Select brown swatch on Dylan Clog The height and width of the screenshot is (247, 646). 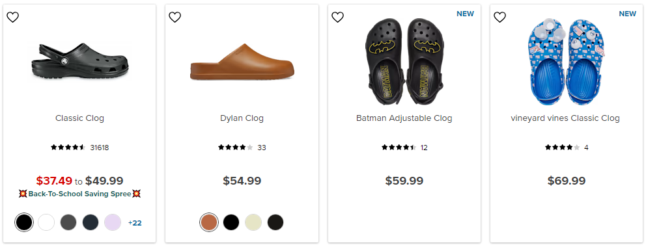pos(209,222)
